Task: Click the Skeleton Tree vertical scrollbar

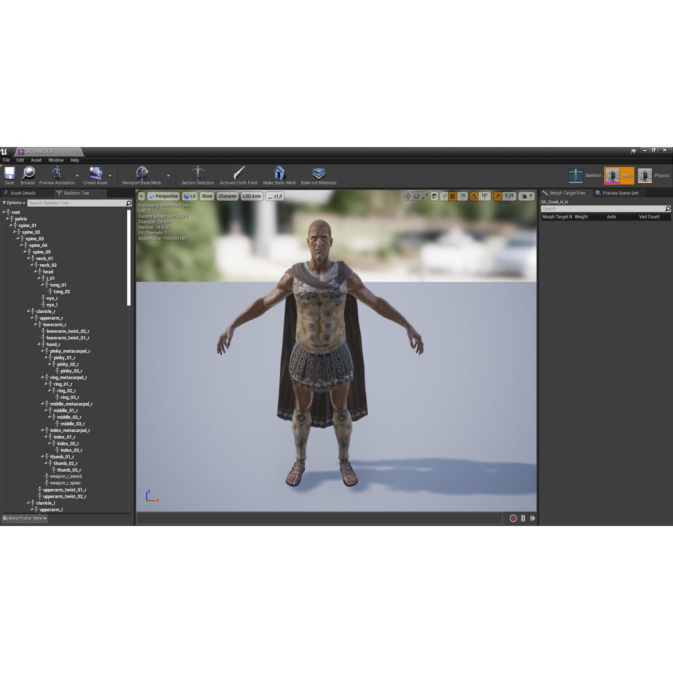Action: (x=129, y=257)
